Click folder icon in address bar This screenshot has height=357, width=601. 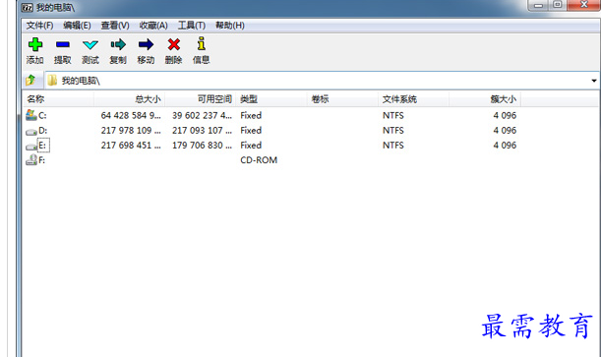click(52, 80)
